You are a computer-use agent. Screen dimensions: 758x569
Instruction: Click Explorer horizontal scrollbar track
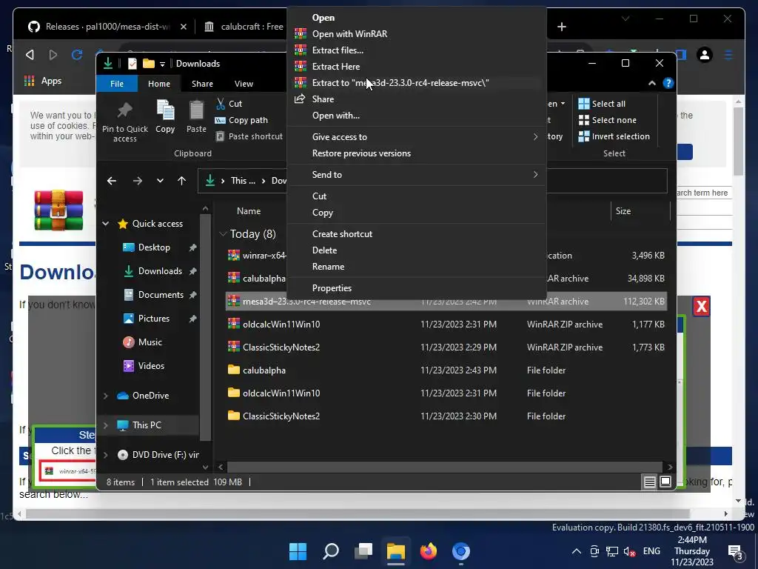[445, 467]
